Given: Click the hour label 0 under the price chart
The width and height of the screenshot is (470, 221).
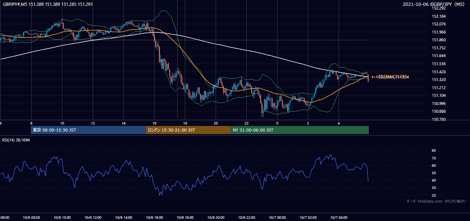Looking at the screenshot, I should (x=277, y=123).
